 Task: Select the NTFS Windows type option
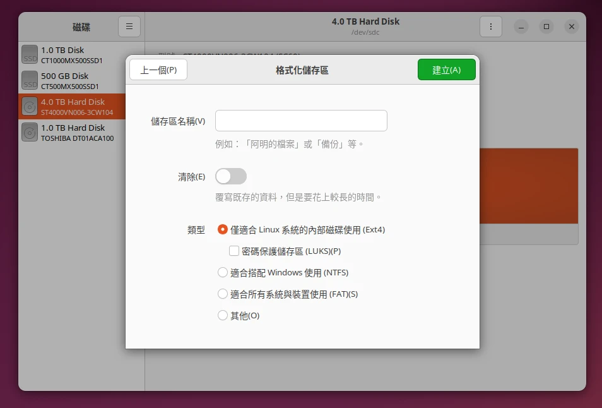pyautogui.click(x=223, y=273)
